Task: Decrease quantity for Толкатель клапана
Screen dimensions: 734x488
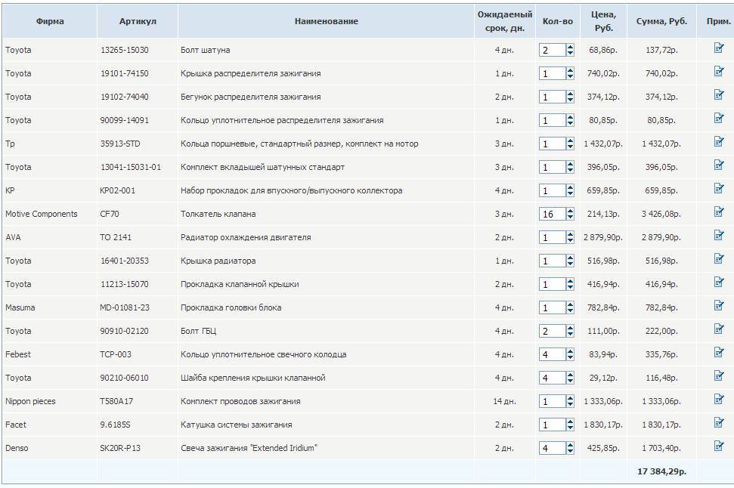Action: [570, 218]
